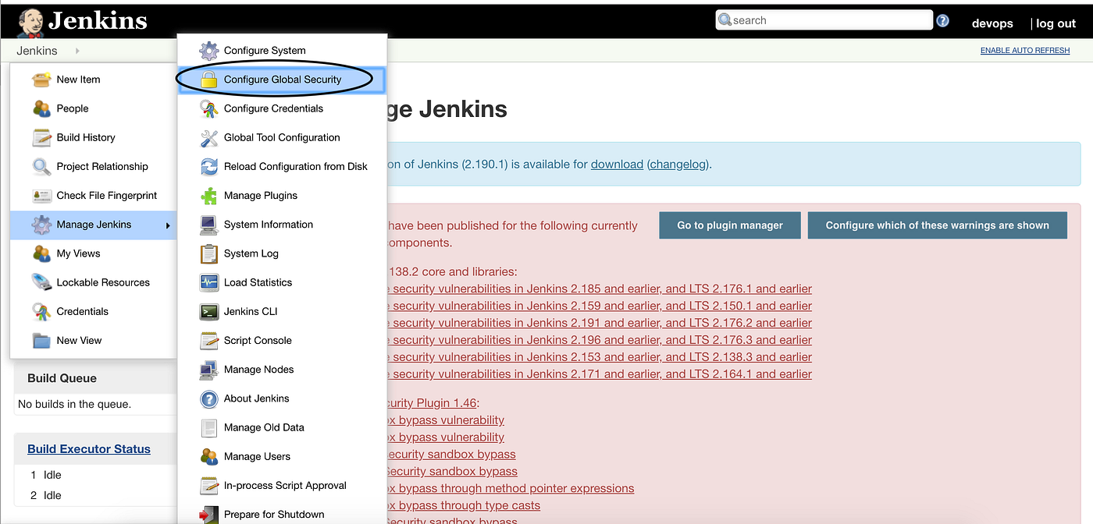Click the Global Tool Configuration wrench icon
Screen dimensions: 1093x524
click(208, 137)
